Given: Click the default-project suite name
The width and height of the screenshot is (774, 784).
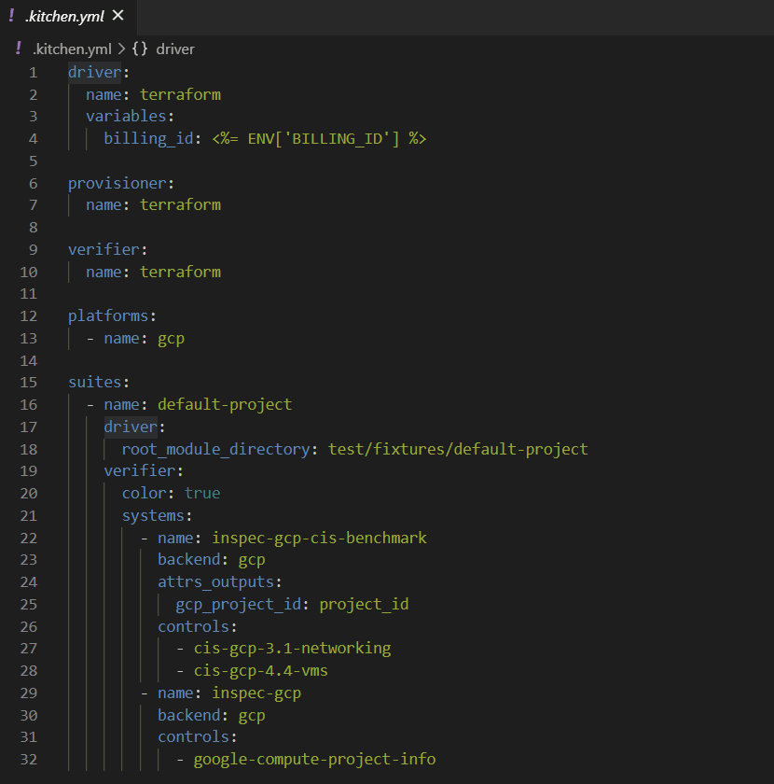Looking at the screenshot, I should click(224, 404).
